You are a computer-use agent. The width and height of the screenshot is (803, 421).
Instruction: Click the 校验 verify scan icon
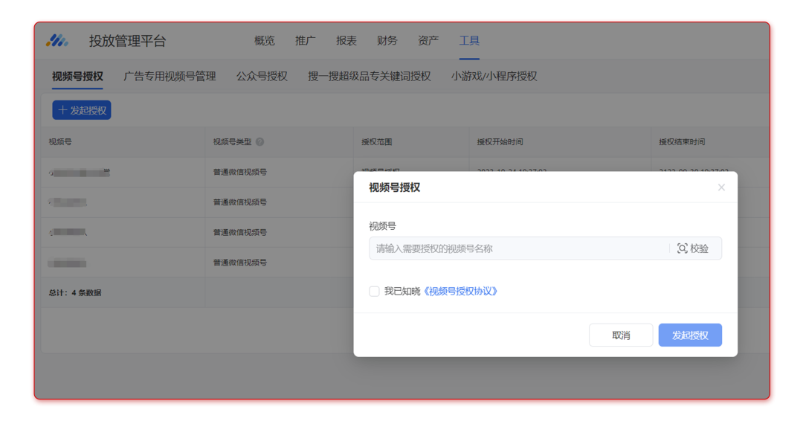tap(683, 248)
